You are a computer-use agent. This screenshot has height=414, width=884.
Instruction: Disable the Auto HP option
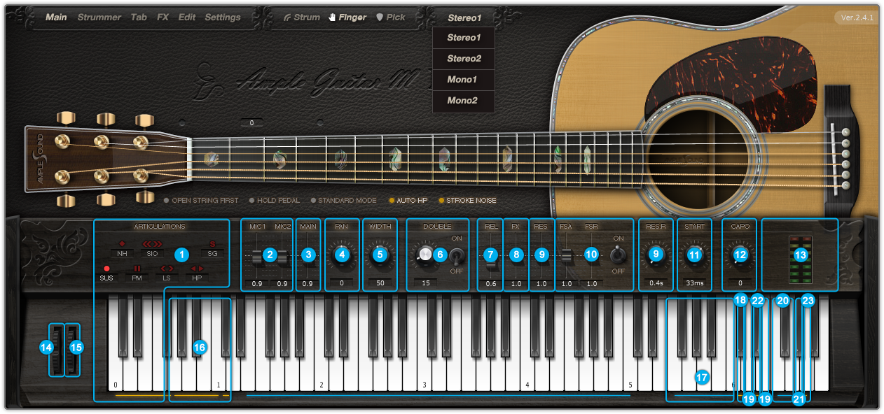(408, 201)
